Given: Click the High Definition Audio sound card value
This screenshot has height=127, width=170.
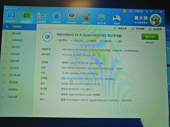Looking at the screenshot, I should tap(80, 95).
